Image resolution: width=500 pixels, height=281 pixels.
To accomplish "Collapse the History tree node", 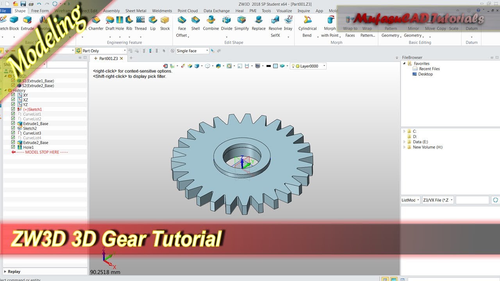I will [x=5, y=90].
